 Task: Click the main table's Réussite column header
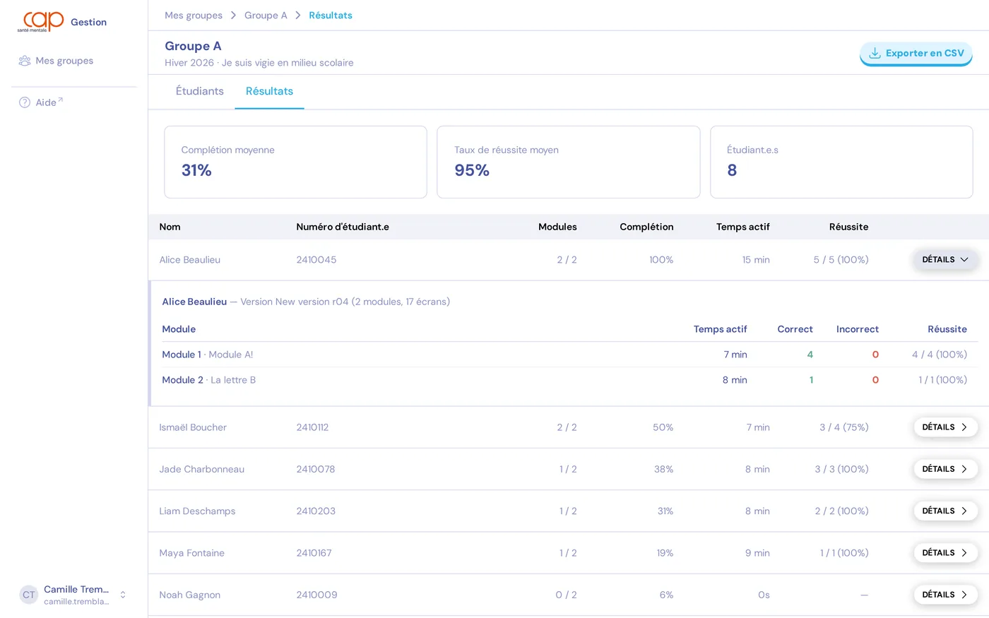(x=848, y=227)
